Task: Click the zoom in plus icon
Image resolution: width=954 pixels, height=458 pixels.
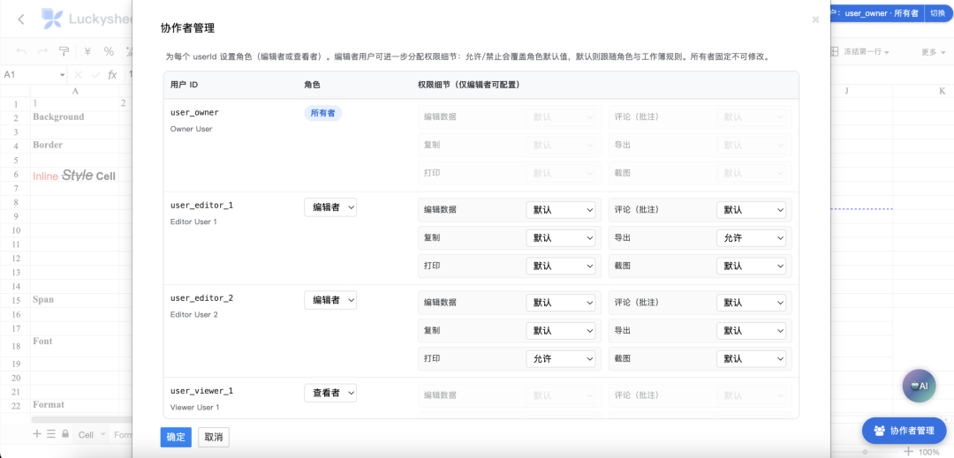Action: pos(908,451)
